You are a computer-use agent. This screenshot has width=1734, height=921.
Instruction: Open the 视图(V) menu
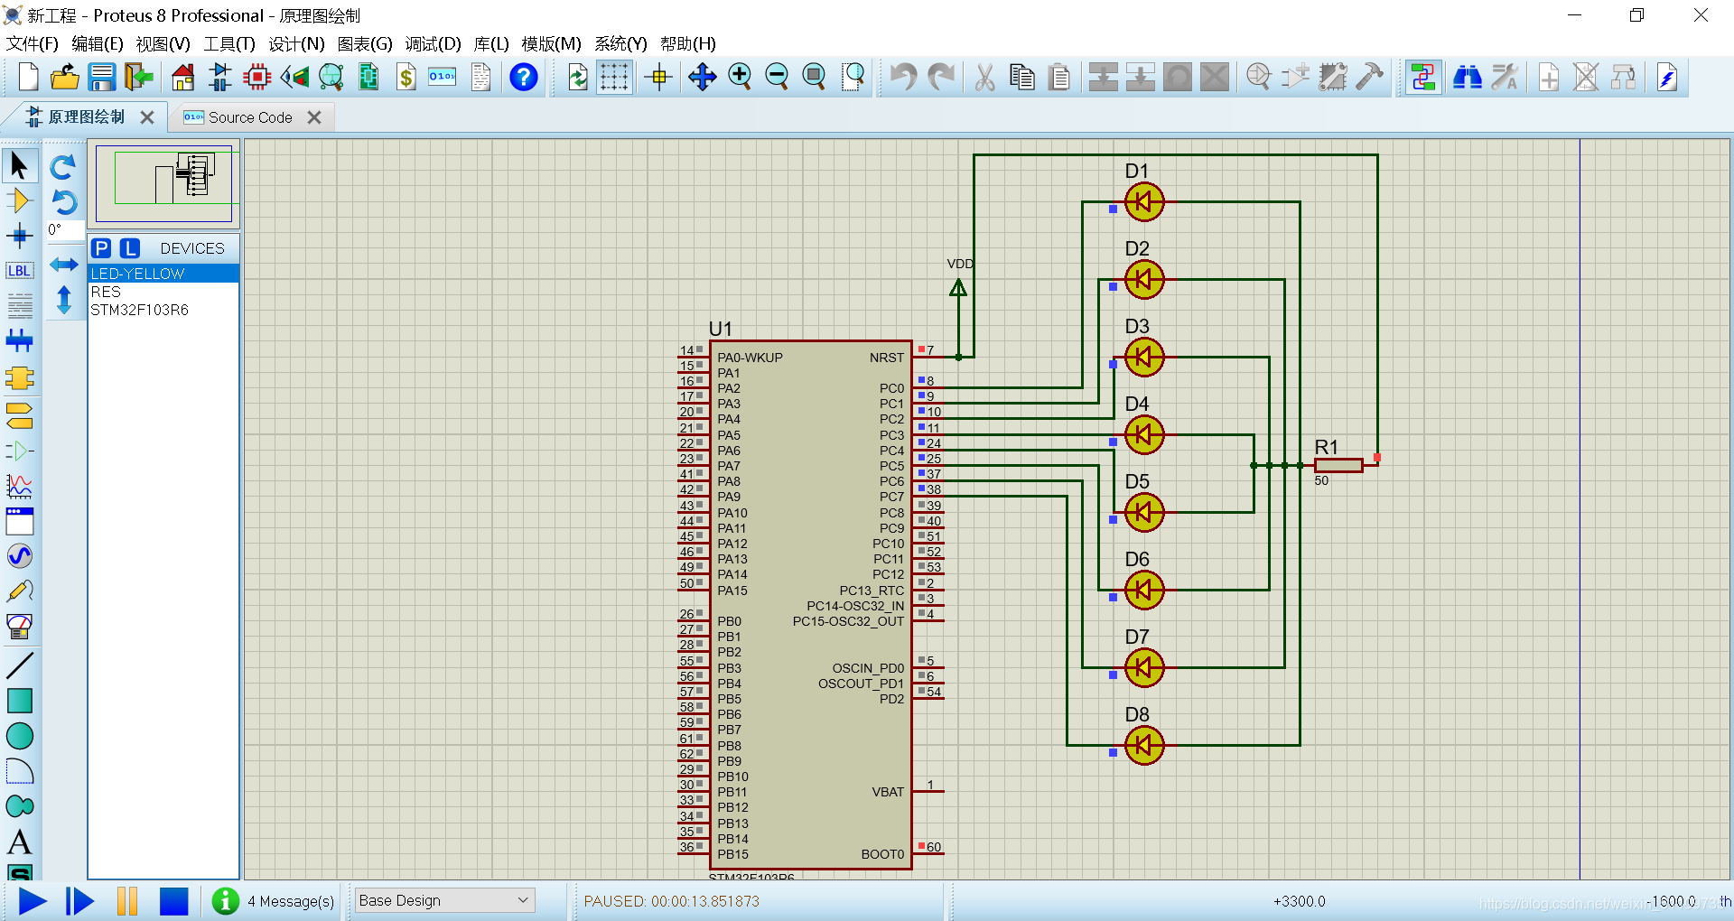point(163,43)
